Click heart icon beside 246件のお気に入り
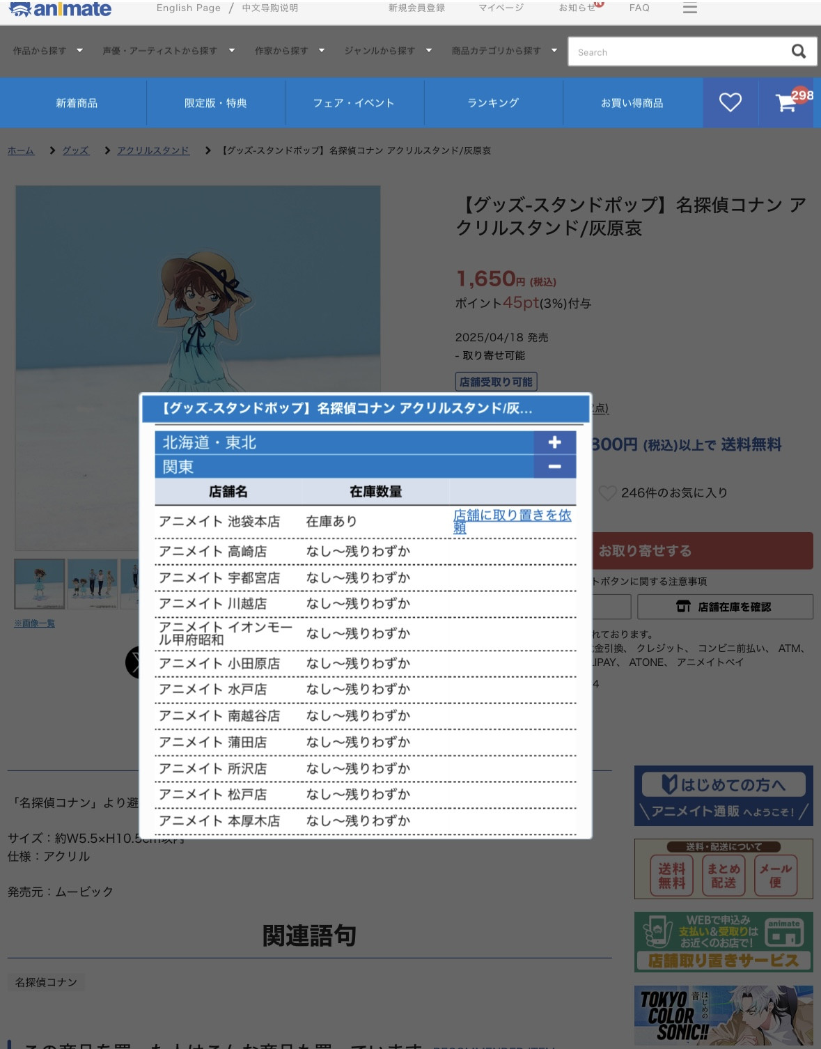The image size is (821, 1049). pyautogui.click(x=607, y=493)
